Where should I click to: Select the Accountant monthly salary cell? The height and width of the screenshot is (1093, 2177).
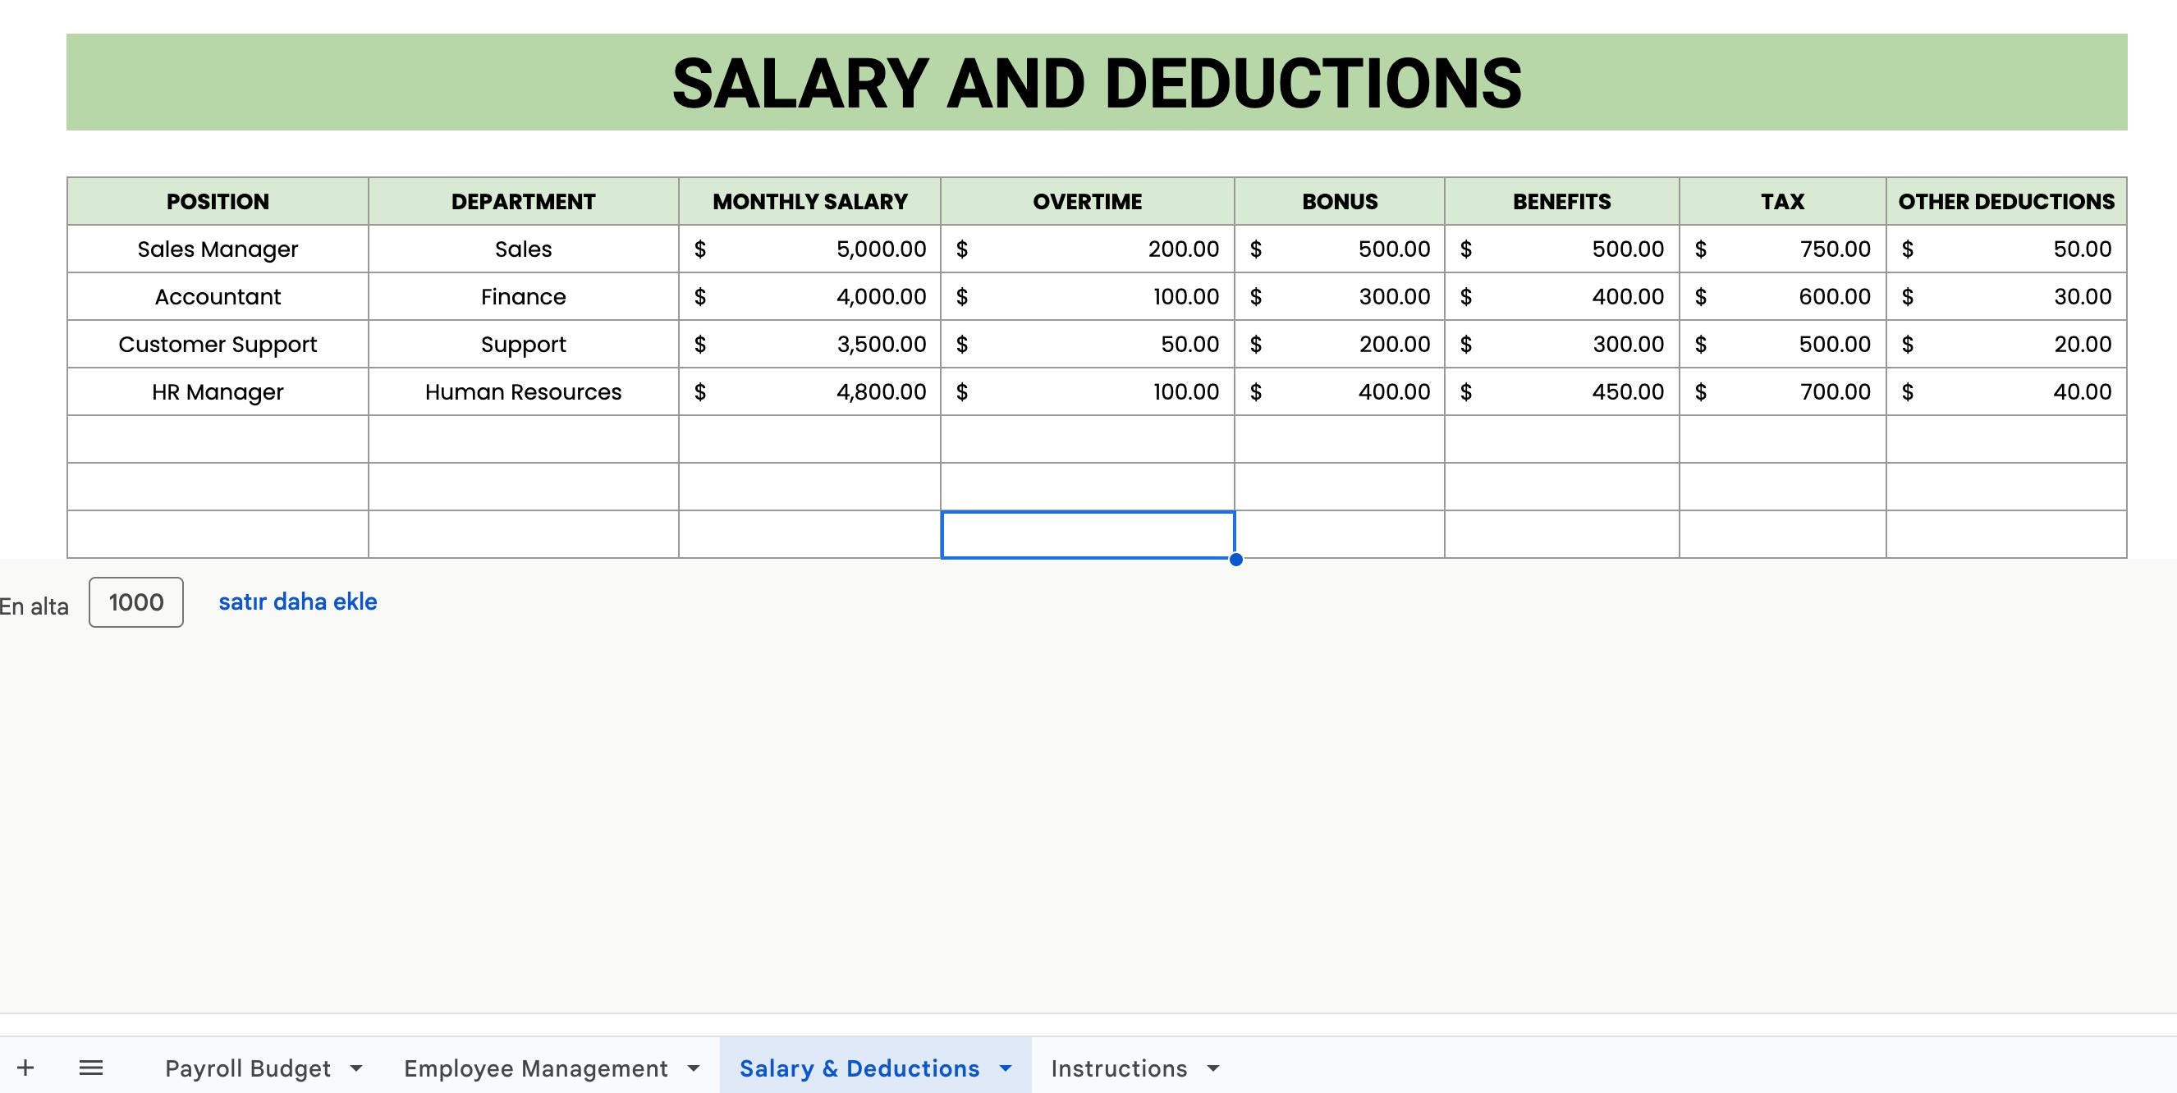click(809, 295)
